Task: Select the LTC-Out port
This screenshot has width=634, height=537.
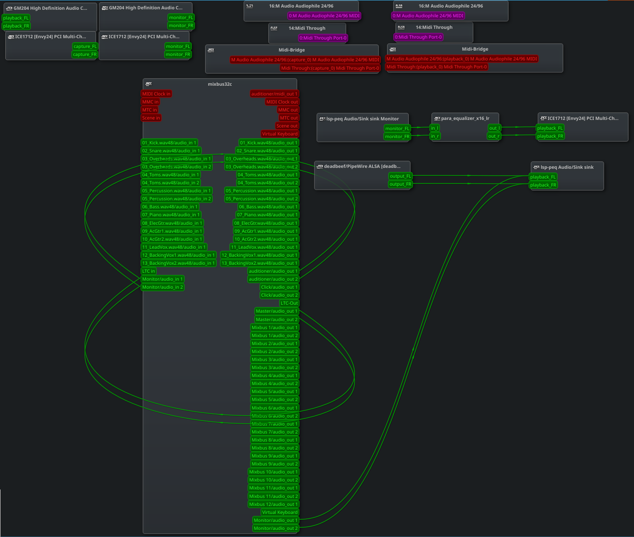Action: coord(289,303)
